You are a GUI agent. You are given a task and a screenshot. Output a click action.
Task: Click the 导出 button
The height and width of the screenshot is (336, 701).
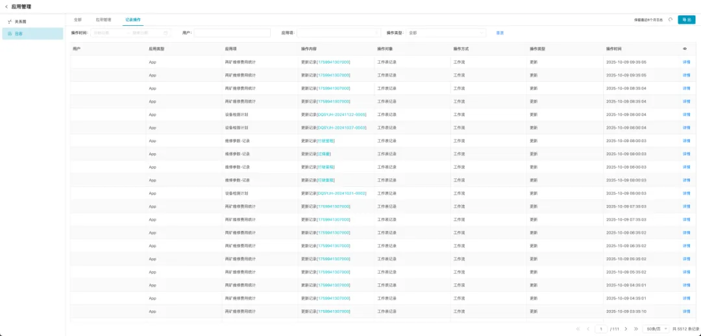tap(686, 19)
